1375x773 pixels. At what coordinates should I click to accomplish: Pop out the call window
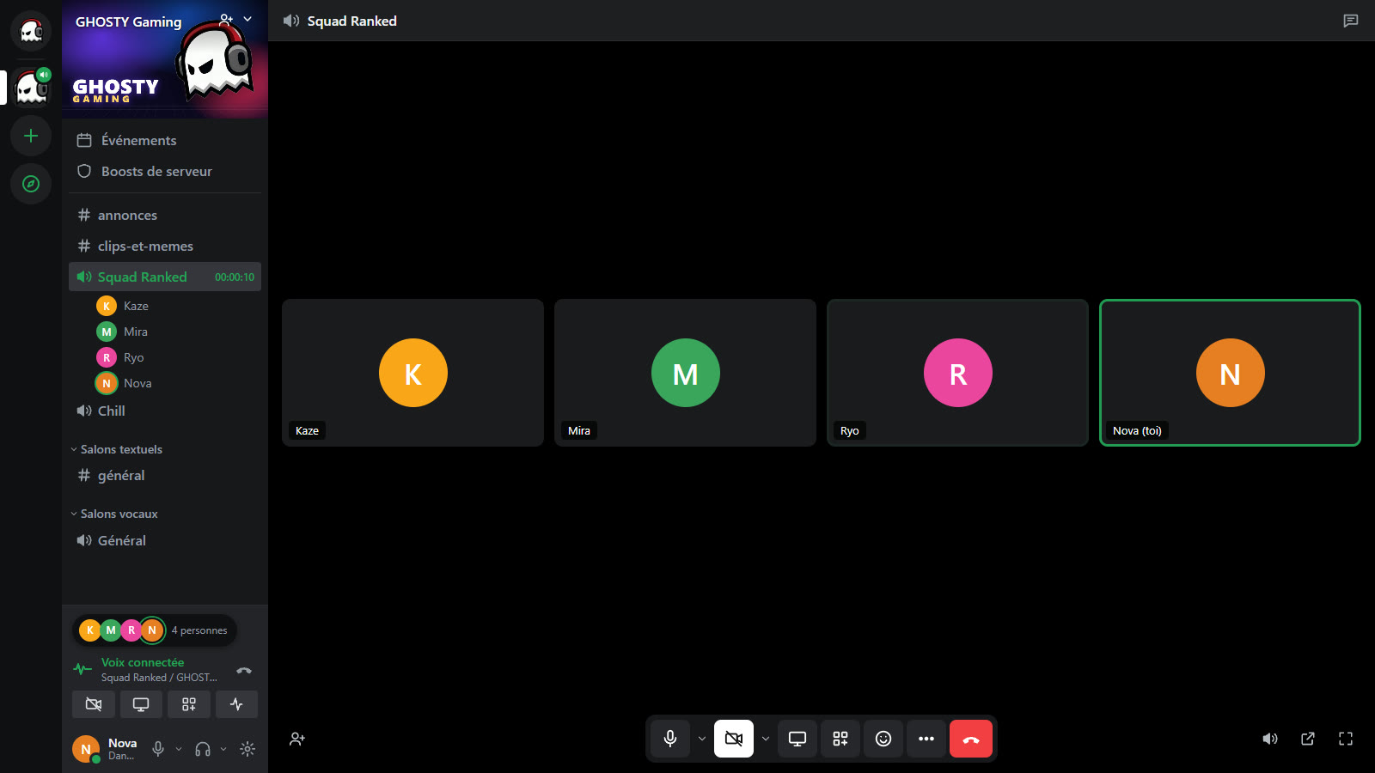click(x=1308, y=739)
